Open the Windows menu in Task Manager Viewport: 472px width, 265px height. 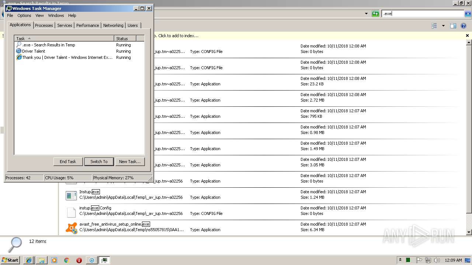[56, 15]
